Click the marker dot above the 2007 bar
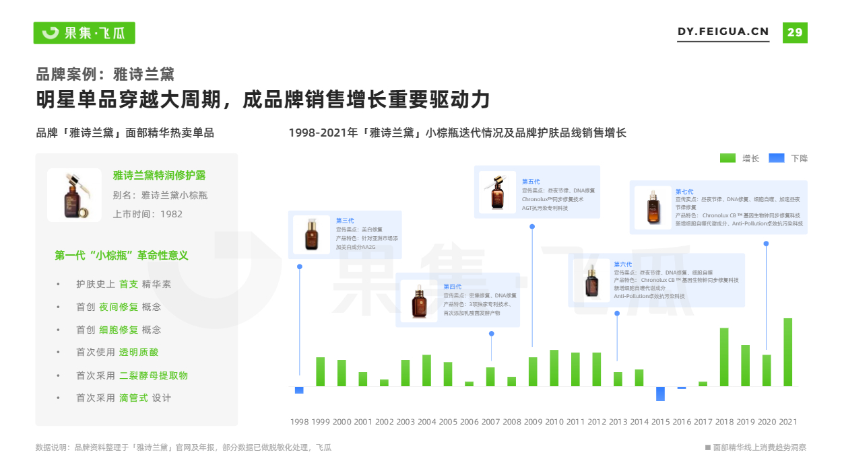This screenshot has height=473, width=842. 491,333
